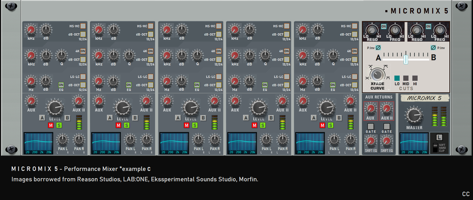Click the third channel's PAN L knob
Screen dimensions: 473x200
point(199,139)
